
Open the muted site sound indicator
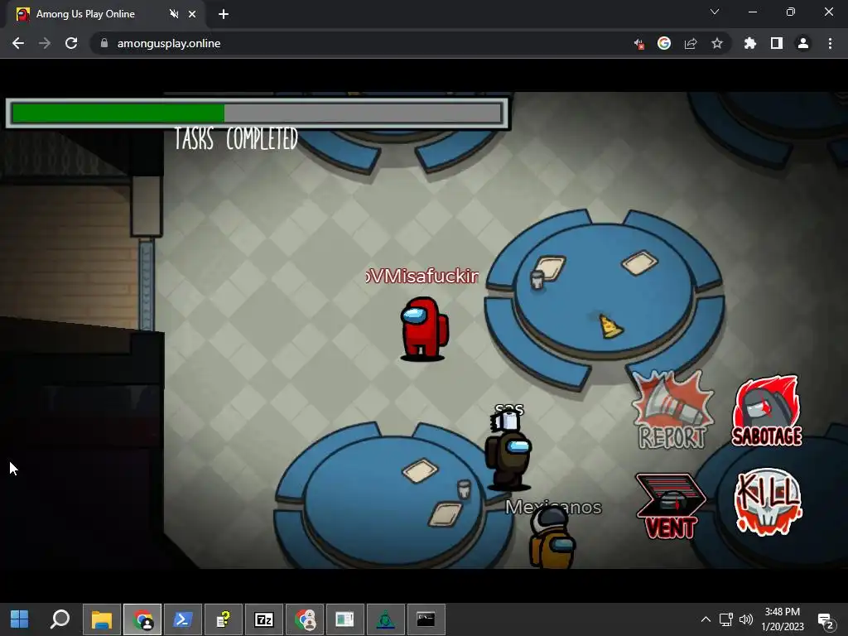pyautogui.click(x=638, y=44)
